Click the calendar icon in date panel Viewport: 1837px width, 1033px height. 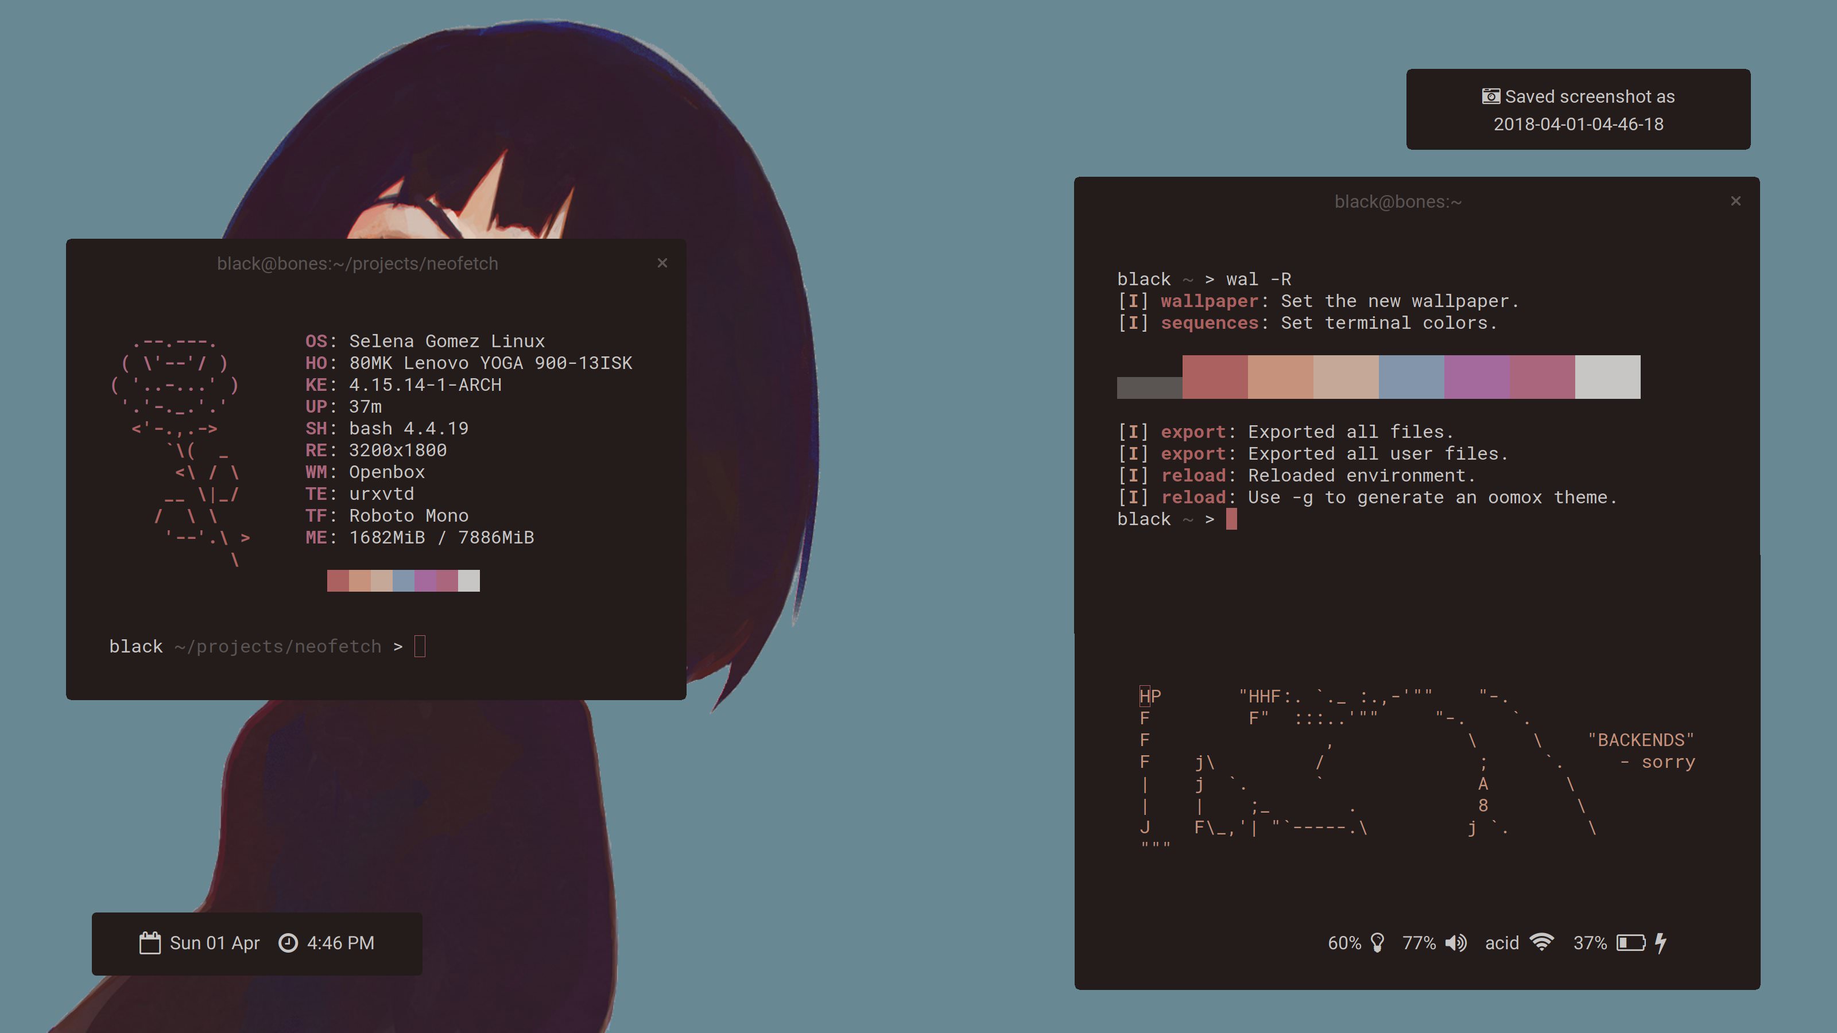pos(150,942)
